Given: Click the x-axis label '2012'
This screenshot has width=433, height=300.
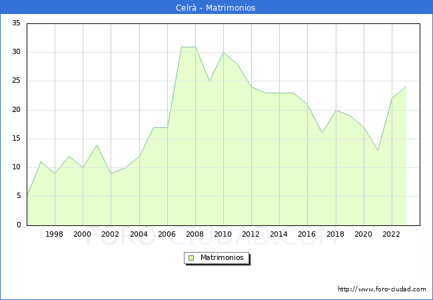Looking at the screenshot, I should pos(250,234).
